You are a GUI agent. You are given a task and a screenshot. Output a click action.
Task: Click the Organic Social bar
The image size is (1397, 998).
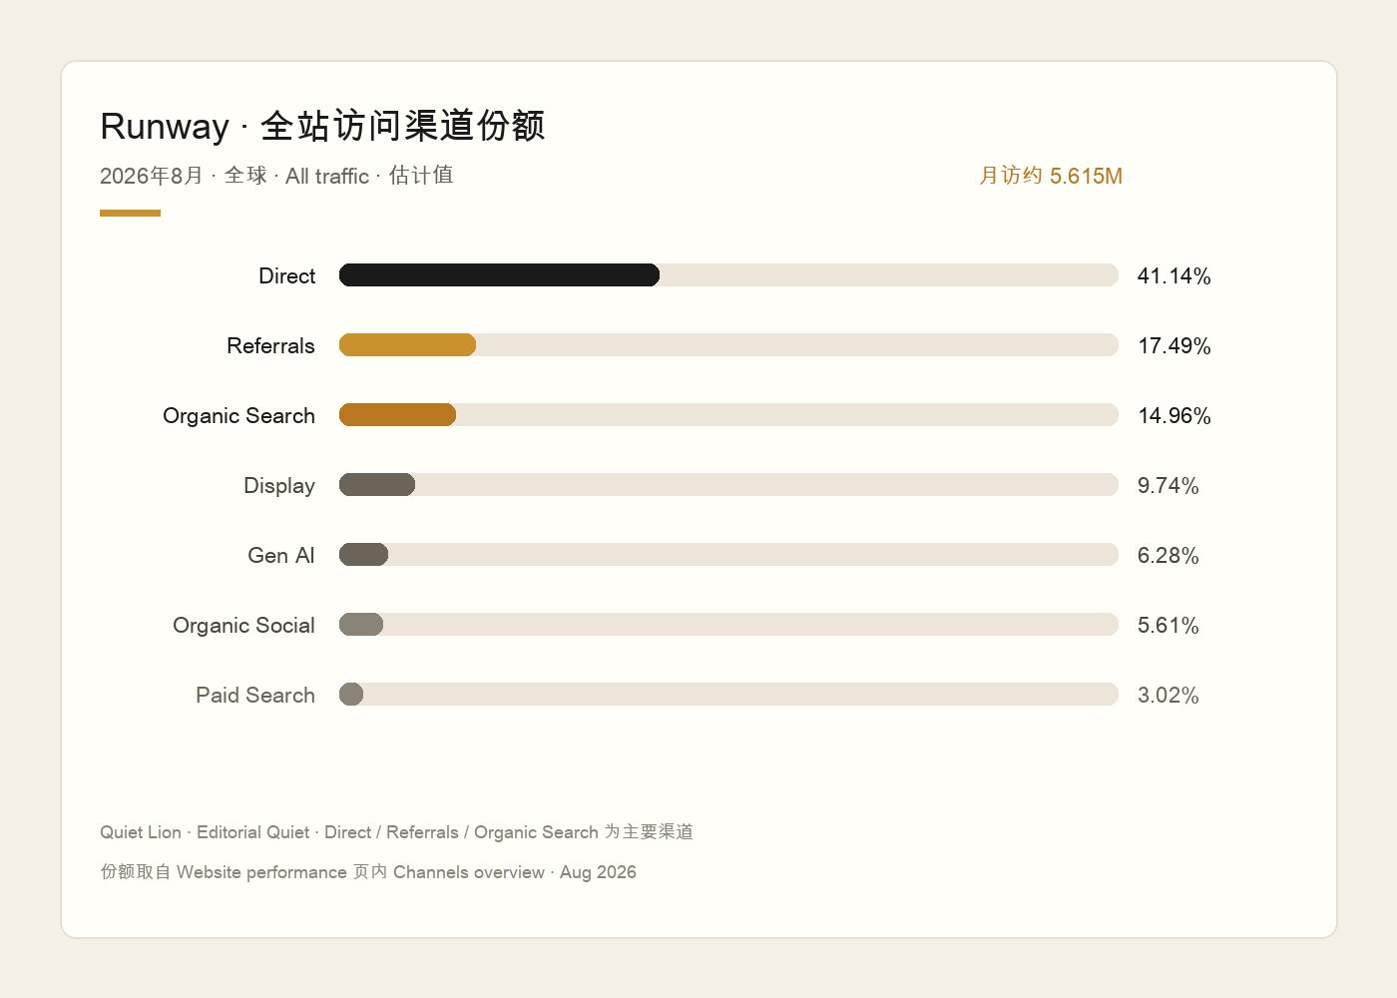click(x=728, y=625)
